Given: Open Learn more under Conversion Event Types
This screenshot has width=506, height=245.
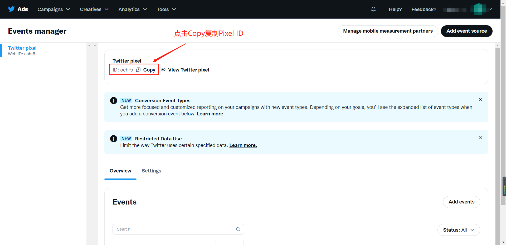Looking at the screenshot, I should pos(211,114).
